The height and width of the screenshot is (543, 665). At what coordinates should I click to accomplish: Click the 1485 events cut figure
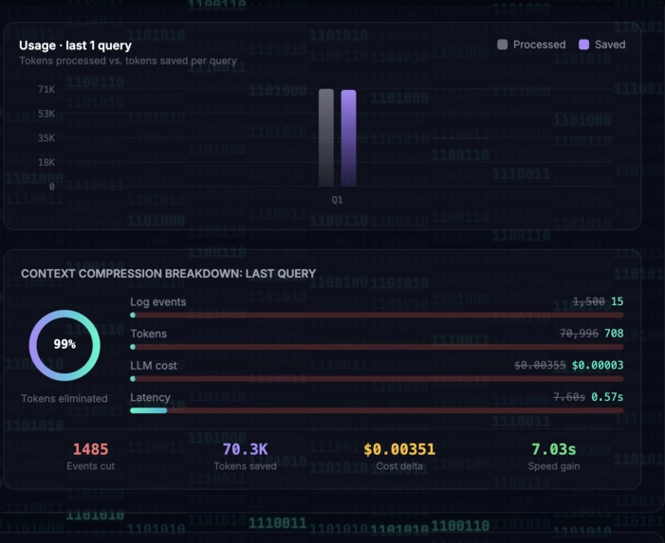click(91, 449)
